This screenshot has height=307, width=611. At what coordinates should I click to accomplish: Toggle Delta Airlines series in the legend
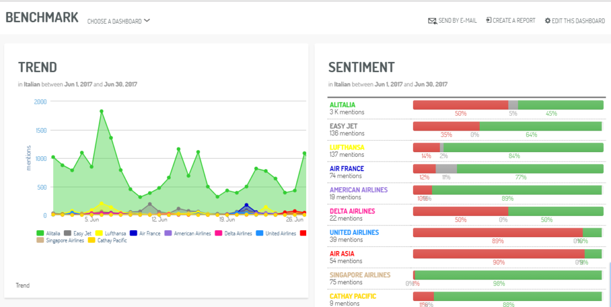point(233,234)
